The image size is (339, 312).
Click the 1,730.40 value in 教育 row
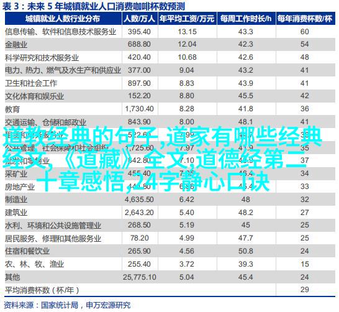[140, 109]
